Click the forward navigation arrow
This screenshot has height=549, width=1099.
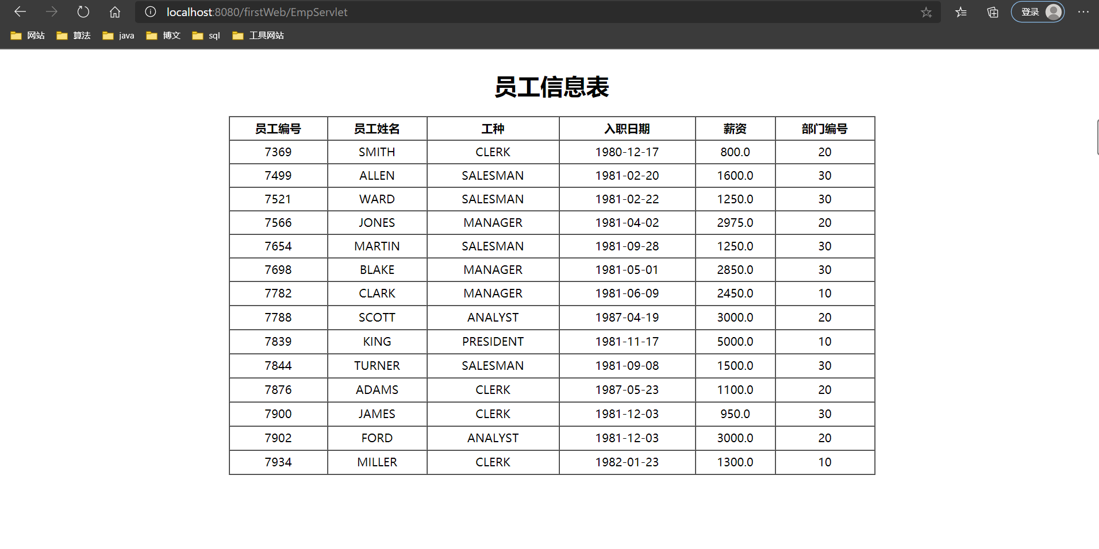point(52,12)
